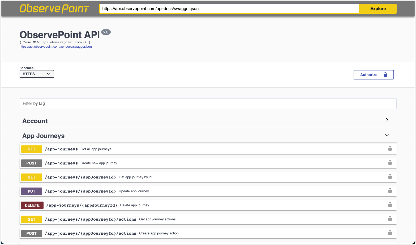Expand the Account section chevron
The width and height of the screenshot is (416, 245).
(x=387, y=120)
